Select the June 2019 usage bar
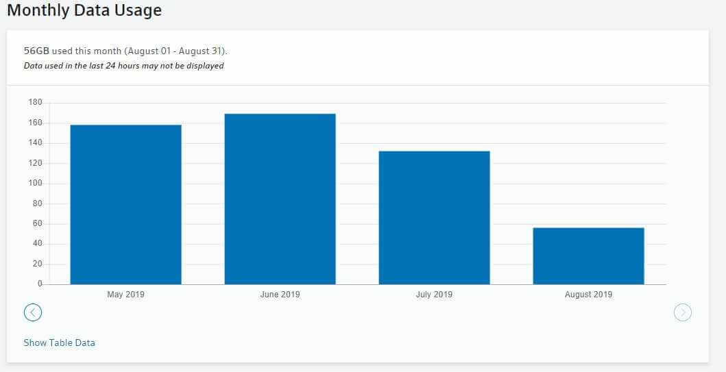726x372 pixels. point(280,199)
